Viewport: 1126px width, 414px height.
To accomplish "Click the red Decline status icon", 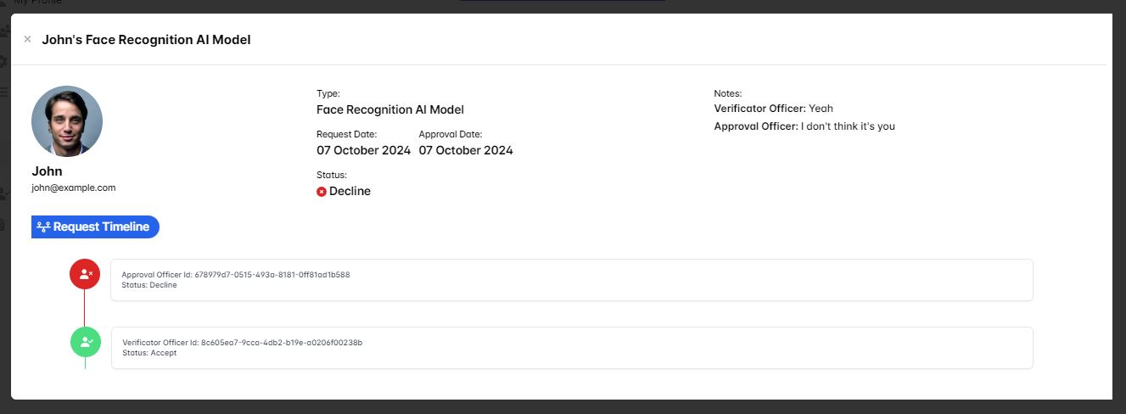I will point(322,192).
